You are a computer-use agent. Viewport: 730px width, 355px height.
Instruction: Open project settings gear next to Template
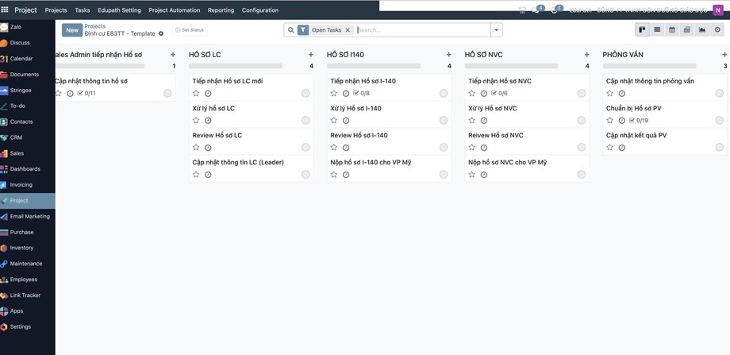(161, 33)
